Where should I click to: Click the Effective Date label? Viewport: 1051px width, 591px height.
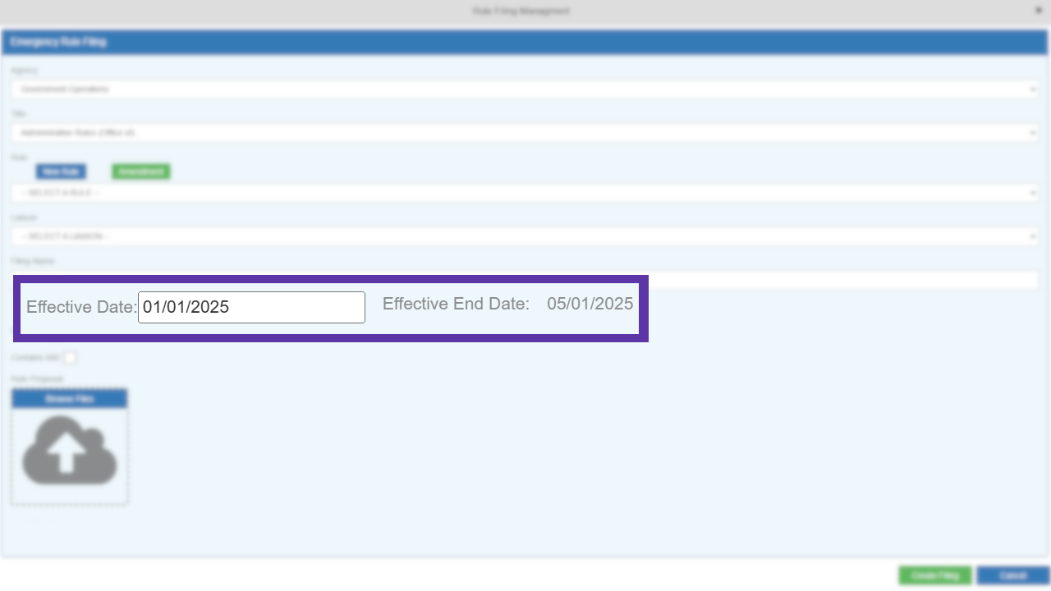point(80,307)
